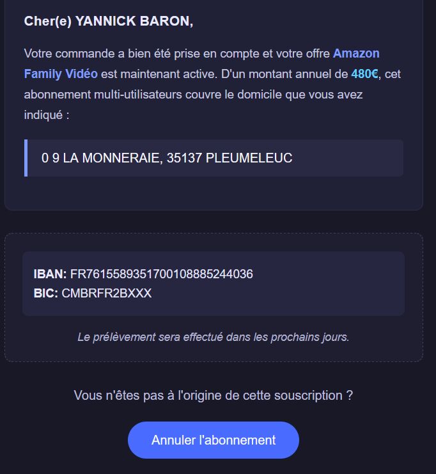Select the IBAN number text

point(161,274)
